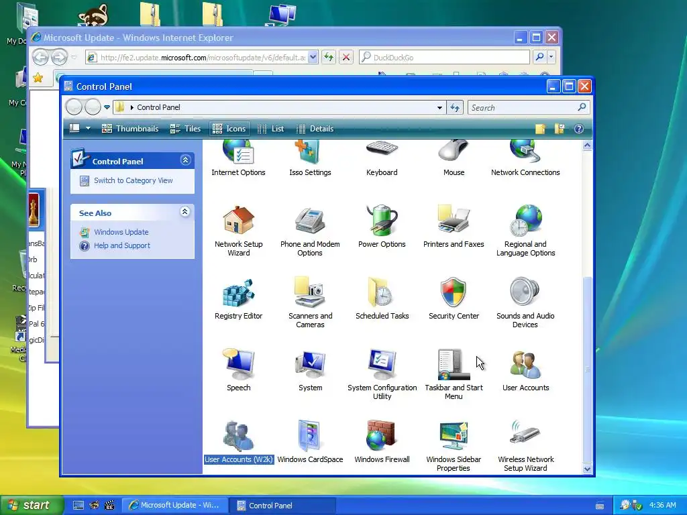
Task: Open Regional and Language Options
Action: 525,231
